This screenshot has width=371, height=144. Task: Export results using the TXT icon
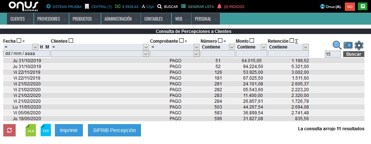click(x=46, y=130)
